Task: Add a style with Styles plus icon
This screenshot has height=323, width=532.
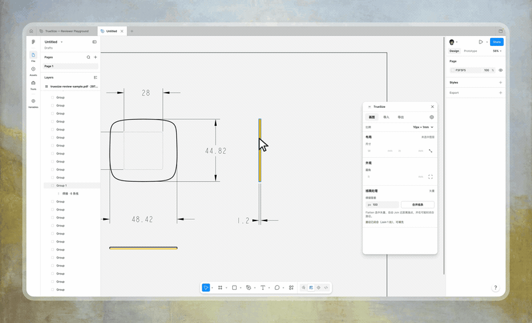Action: 501,83
